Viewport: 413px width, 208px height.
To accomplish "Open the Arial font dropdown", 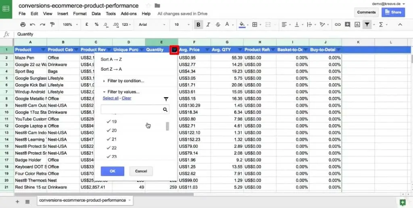I will coord(152,25).
